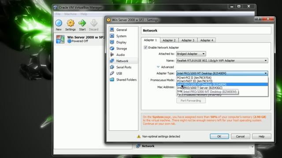Close the Adapter Type dropdown arrow
The image size is (282, 158).
click(x=266, y=73)
